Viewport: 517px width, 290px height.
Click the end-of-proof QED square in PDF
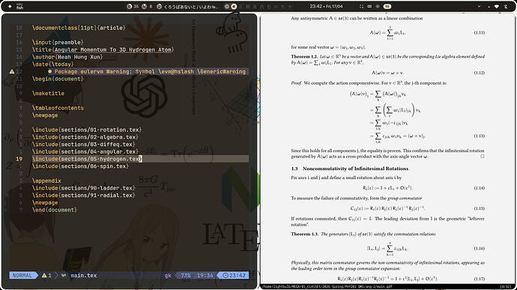tap(483, 157)
